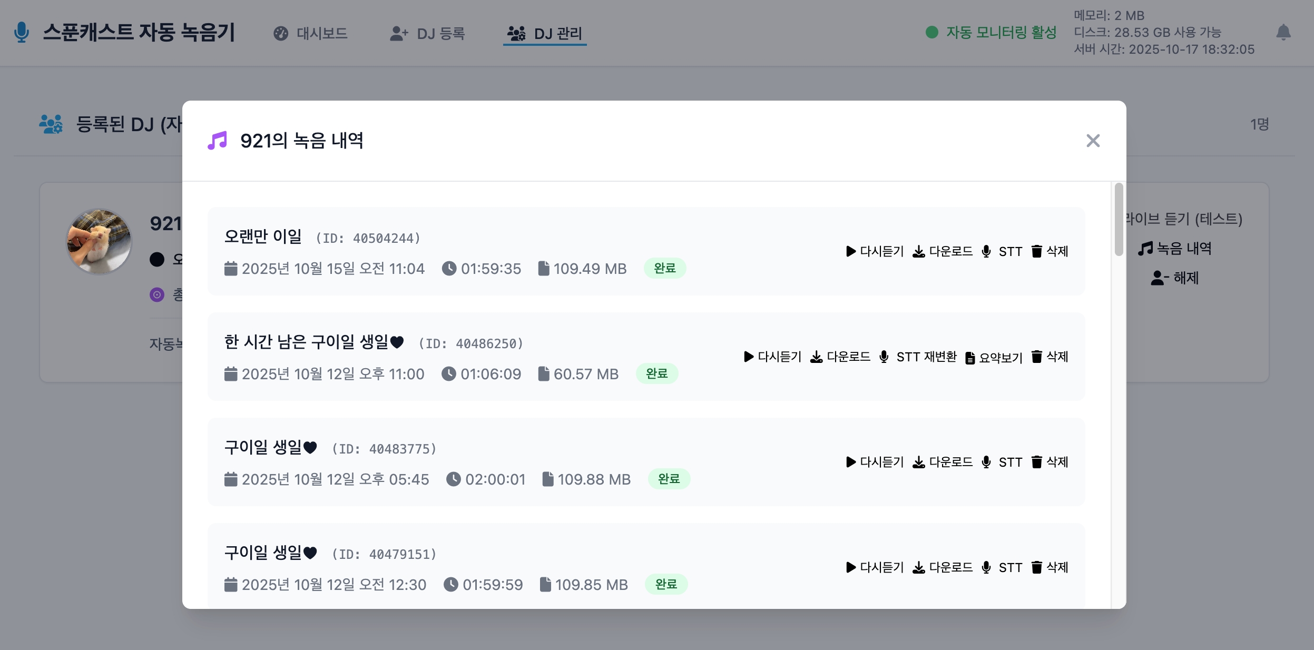Viewport: 1314px width, 650px height.
Task: Select the DJ 관리 tab
Action: pyautogui.click(x=545, y=34)
